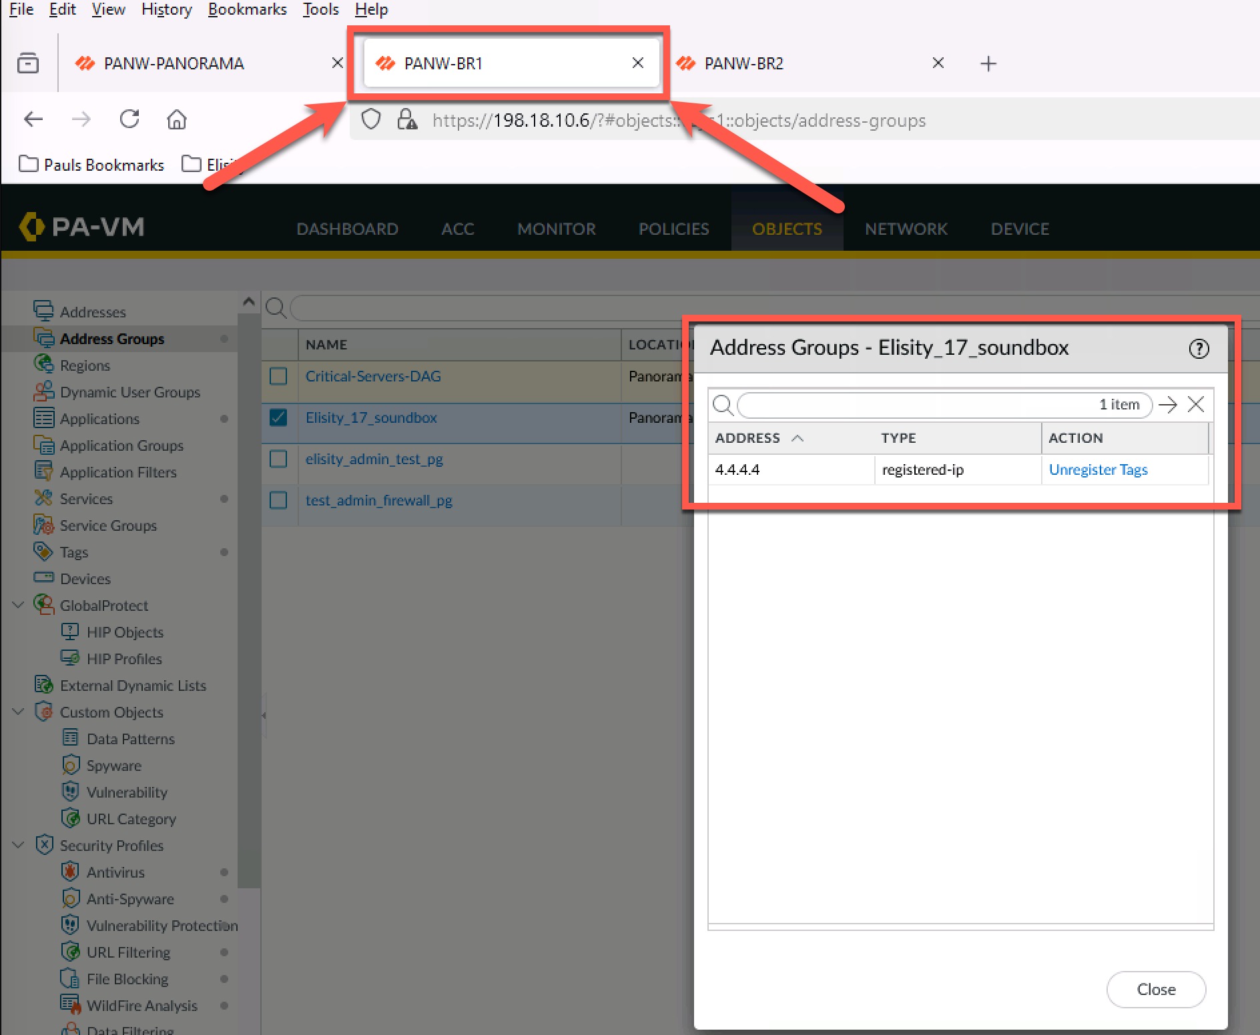
Task: Collapse the left navigation pane handle
Action: pyautogui.click(x=264, y=715)
